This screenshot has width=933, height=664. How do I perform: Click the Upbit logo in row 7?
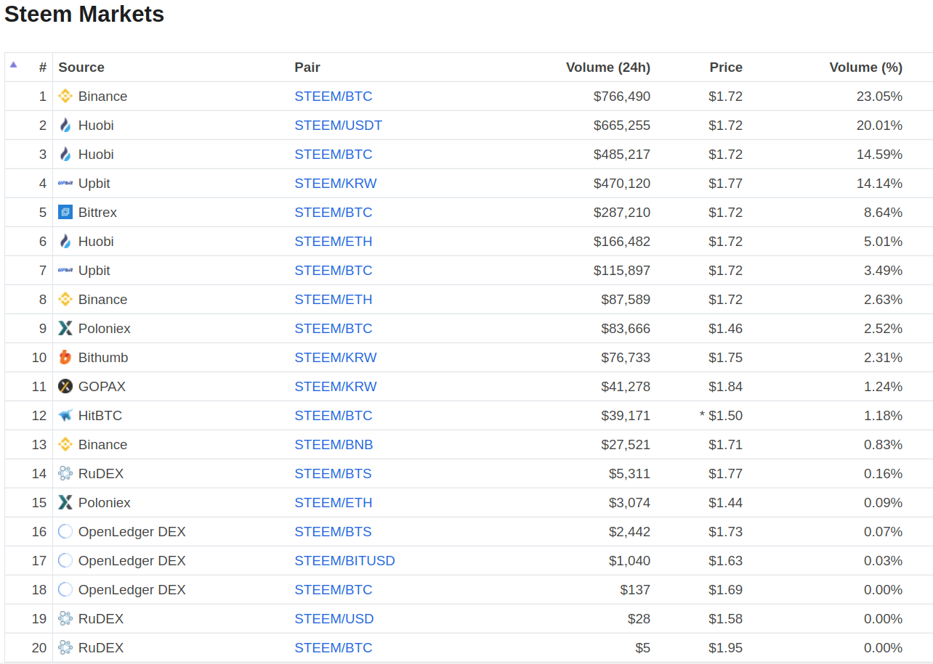point(65,270)
